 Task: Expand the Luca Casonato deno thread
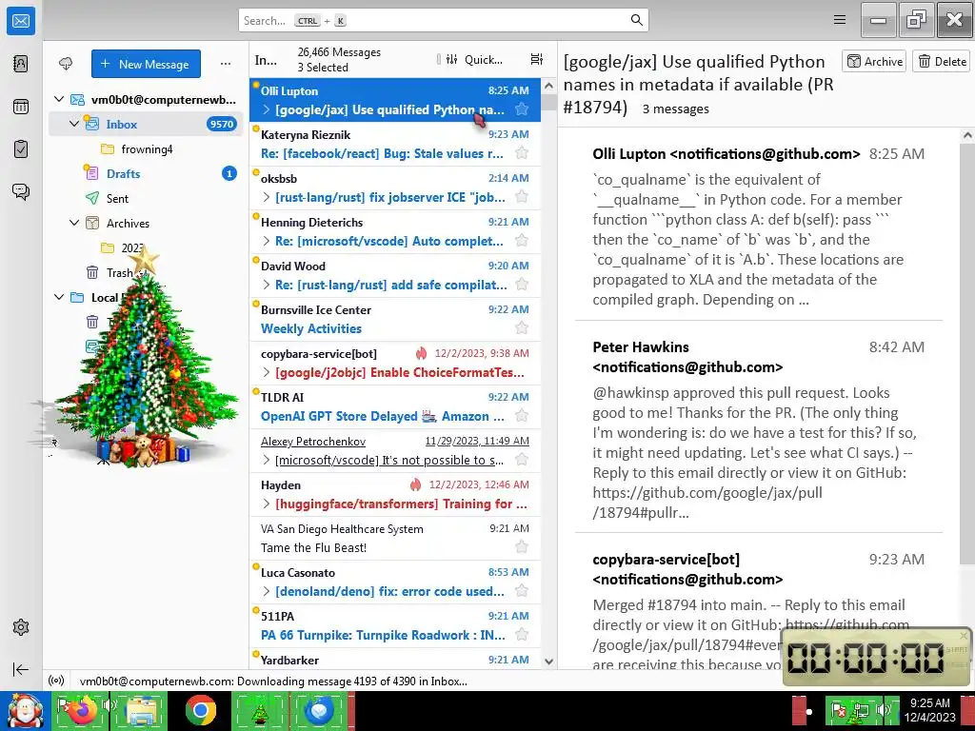[267, 591]
